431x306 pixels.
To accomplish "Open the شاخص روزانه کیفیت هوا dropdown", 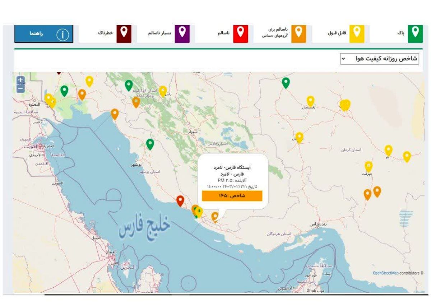I will tap(379, 59).
